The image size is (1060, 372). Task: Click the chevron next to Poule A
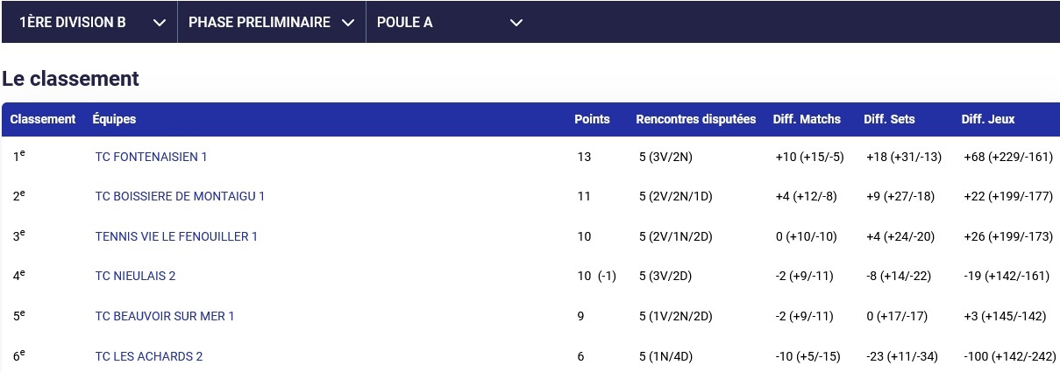click(x=516, y=23)
